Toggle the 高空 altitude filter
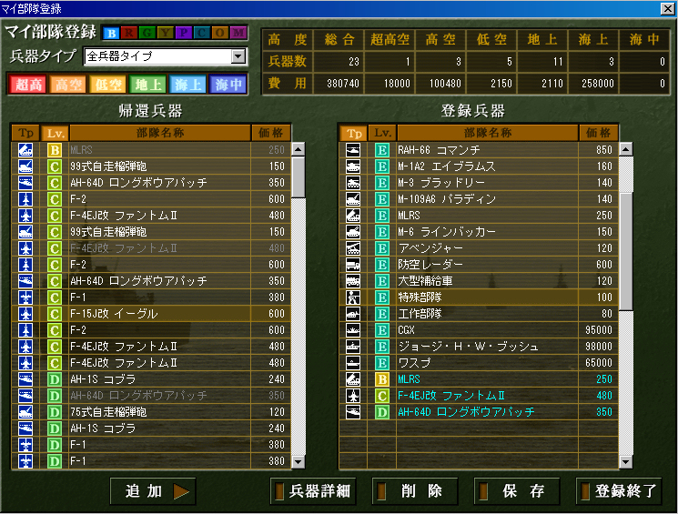The width and height of the screenshot is (678, 514). [68, 85]
